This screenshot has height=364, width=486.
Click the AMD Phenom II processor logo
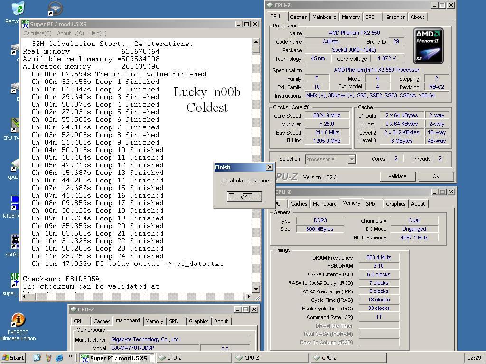coord(428,46)
